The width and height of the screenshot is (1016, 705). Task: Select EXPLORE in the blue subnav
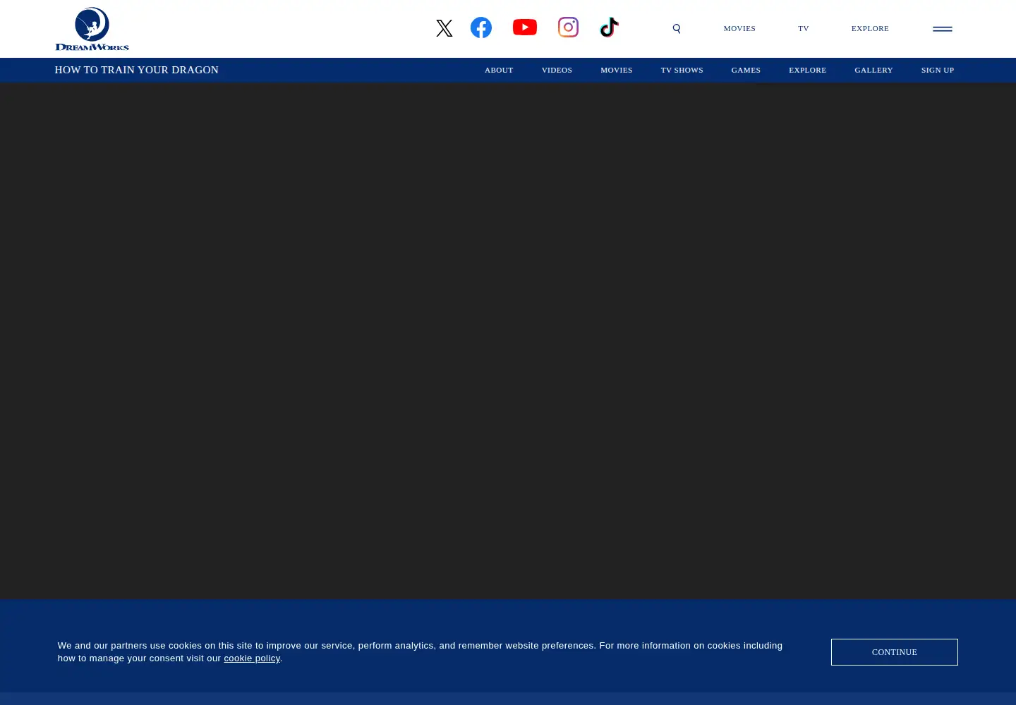pos(808,70)
